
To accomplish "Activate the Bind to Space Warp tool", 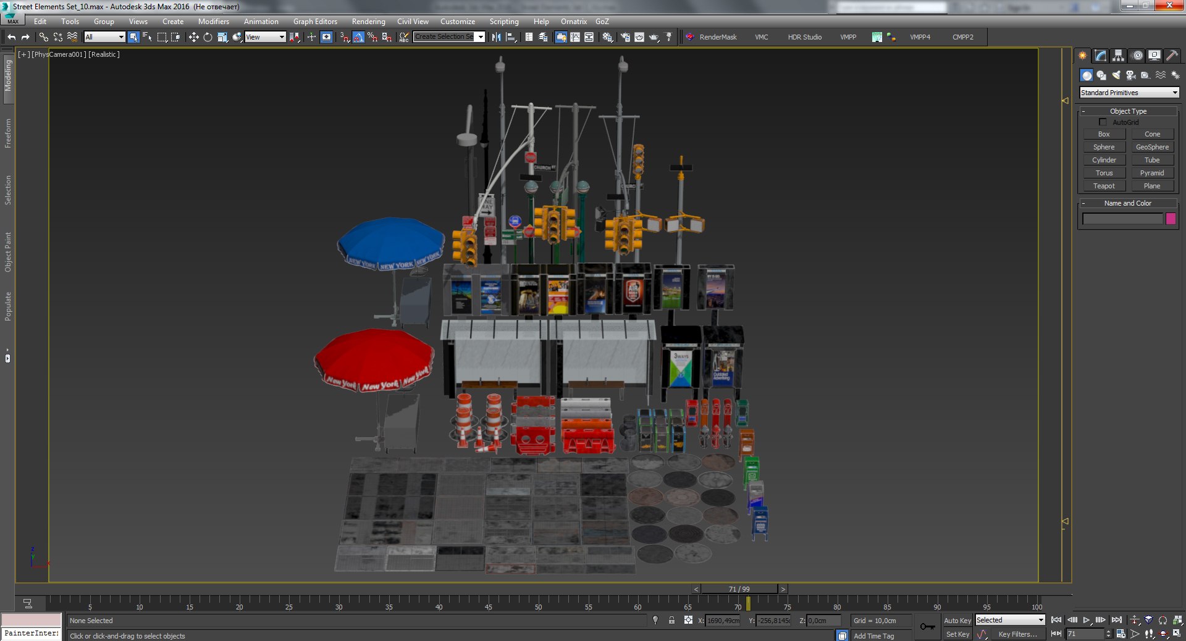I will tap(72, 37).
